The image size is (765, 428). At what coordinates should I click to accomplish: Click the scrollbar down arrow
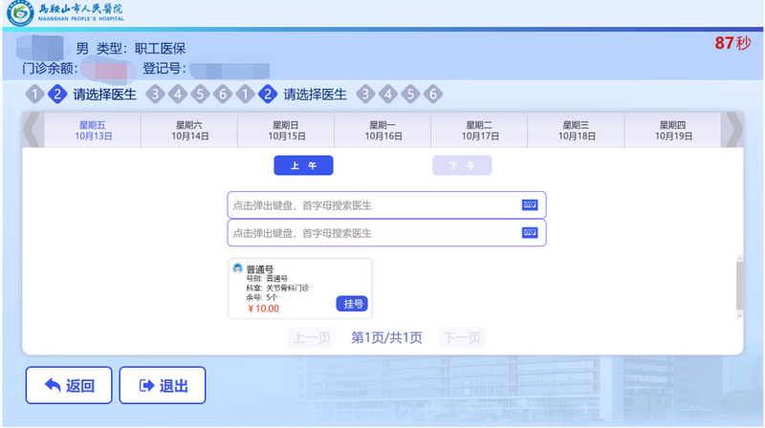(x=739, y=315)
